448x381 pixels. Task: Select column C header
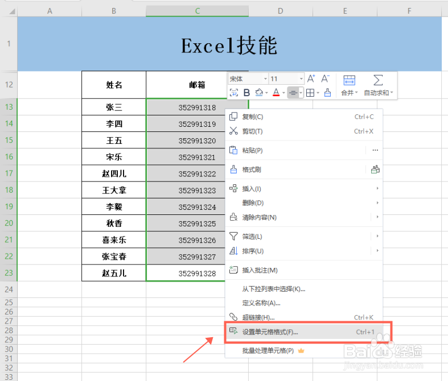click(x=197, y=11)
